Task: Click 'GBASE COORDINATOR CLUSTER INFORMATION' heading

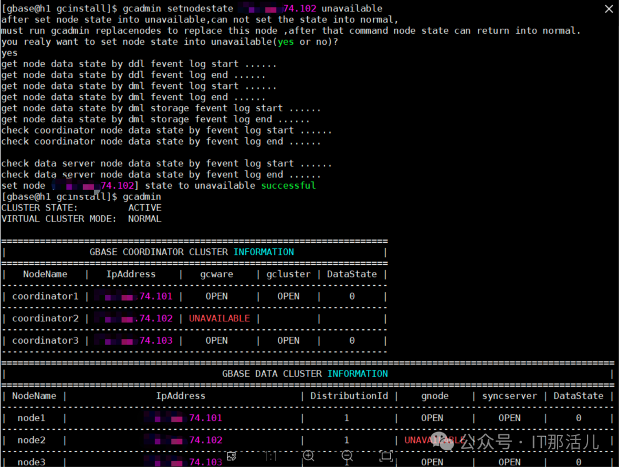Action: pyautogui.click(x=191, y=252)
